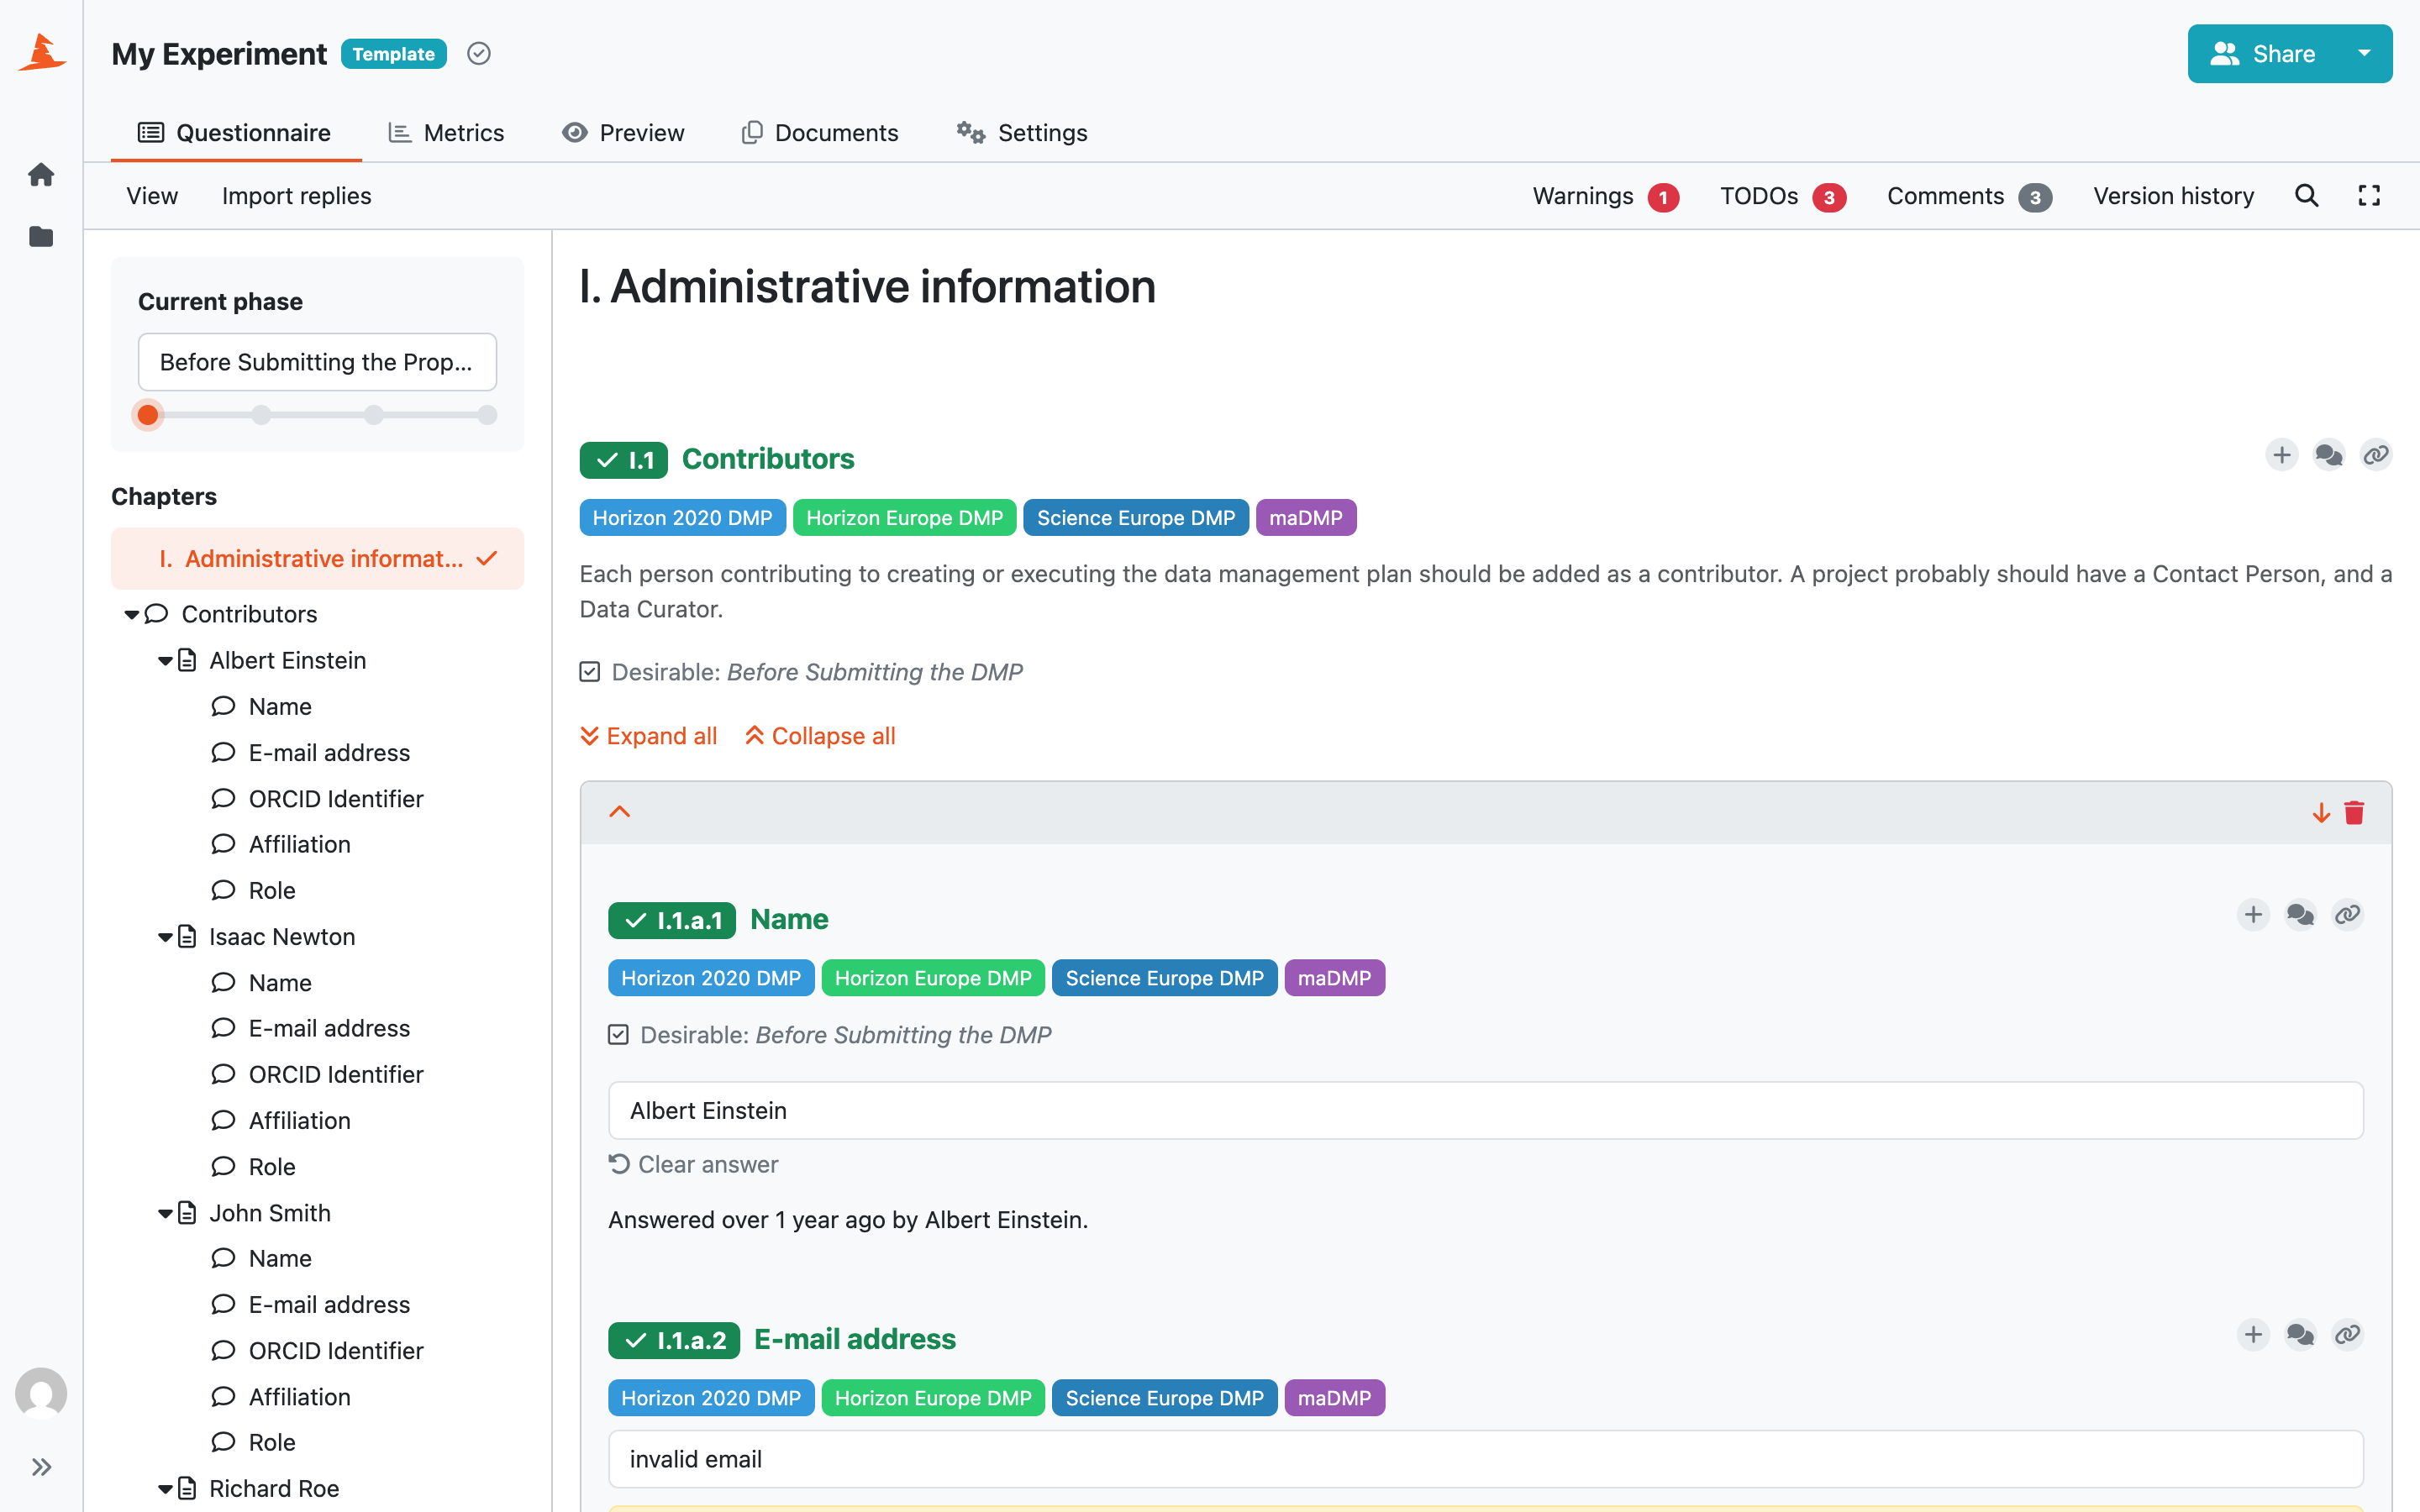The height and width of the screenshot is (1512, 2420).
Task: Collapse the contributor item with chevron
Action: tap(620, 812)
